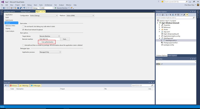Image resolution: width=200 pixels, height=109 pixels.
Task: Click the Quick Launch search box
Action: [176, 2]
